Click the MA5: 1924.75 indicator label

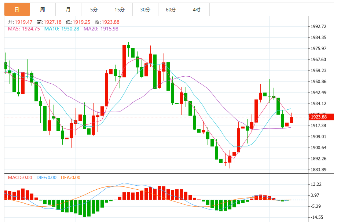tap(24, 29)
